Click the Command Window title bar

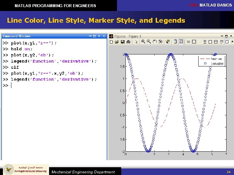click(54, 36)
